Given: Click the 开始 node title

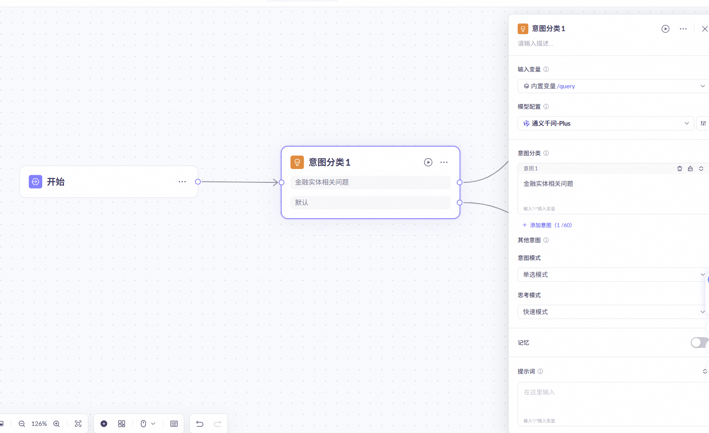Looking at the screenshot, I should pyautogui.click(x=56, y=182).
